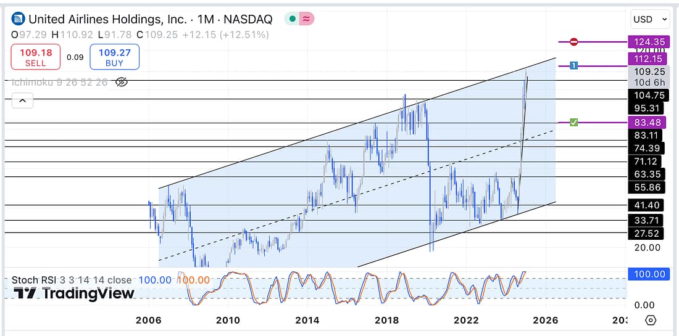Click the green market status dot

[x=291, y=19]
